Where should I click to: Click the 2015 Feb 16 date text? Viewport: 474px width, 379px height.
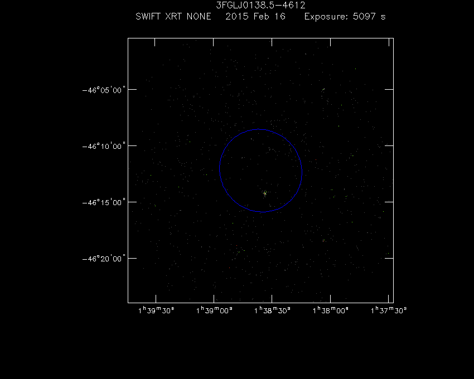tap(255, 16)
